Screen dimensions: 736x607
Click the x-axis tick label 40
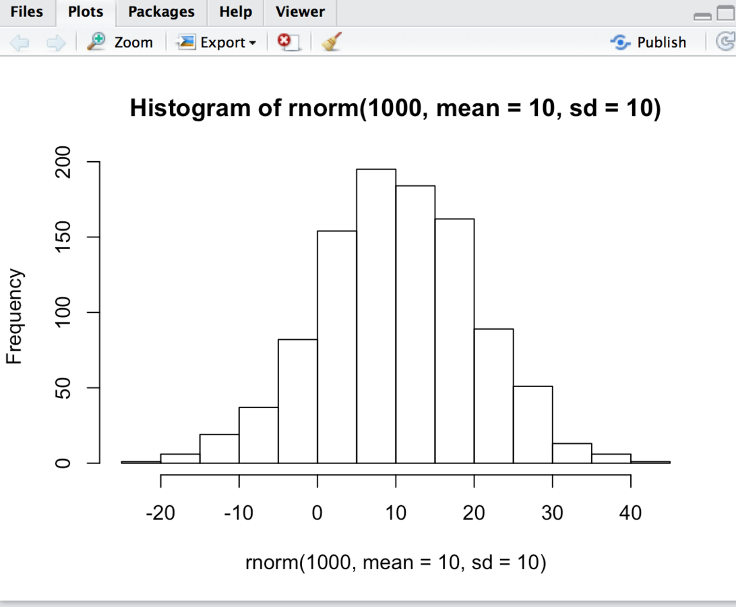[x=630, y=513]
